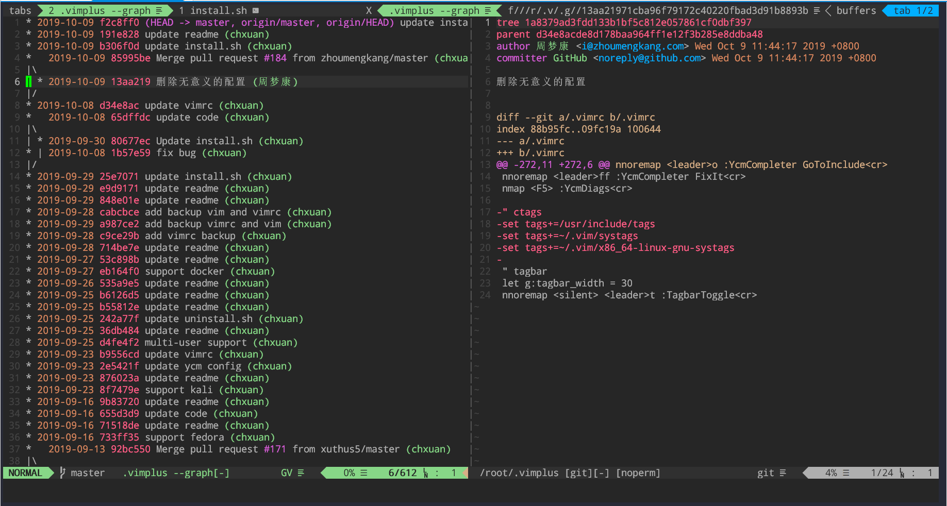
Task: Click the line-number icon after 1/24
Action: coord(902,473)
